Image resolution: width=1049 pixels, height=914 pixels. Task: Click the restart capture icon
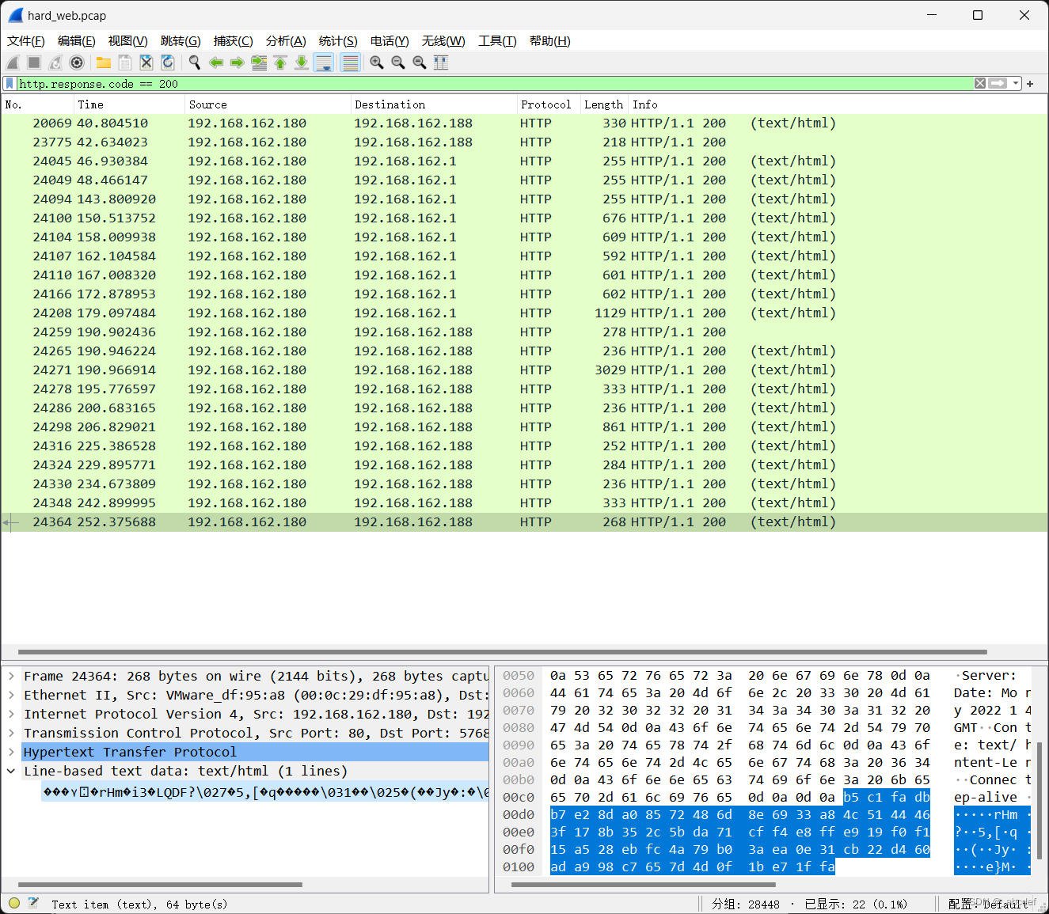(55, 63)
